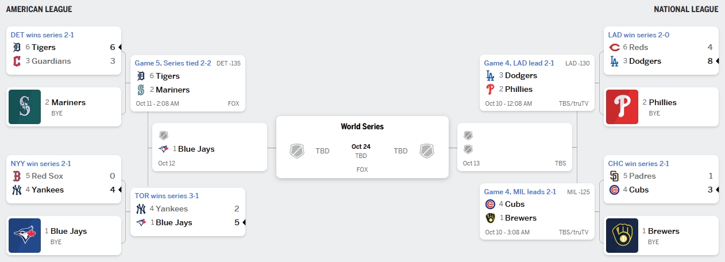Viewport: 725px width, 262px height.
Task: Click the large Brewers logo tile
Action: [622, 236]
